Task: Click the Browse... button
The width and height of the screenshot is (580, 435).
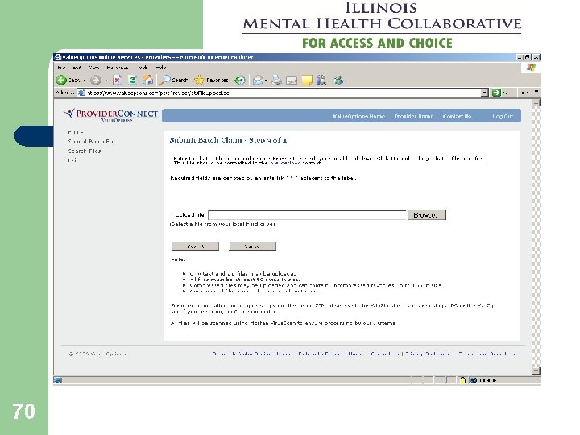Action: click(x=427, y=215)
